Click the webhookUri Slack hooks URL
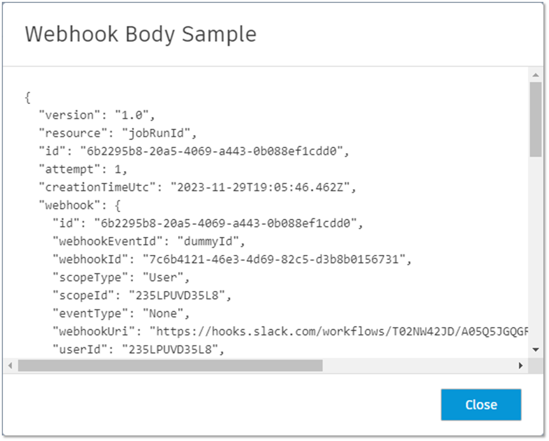 click(x=342, y=330)
